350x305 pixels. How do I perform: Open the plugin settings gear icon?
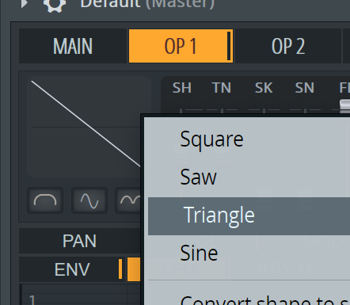(x=55, y=5)
